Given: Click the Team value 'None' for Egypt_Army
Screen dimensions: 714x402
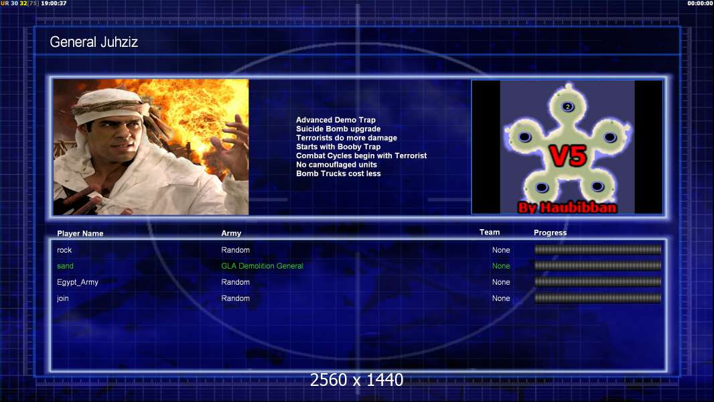Looking at the screenshot, I should pos(501,282).
